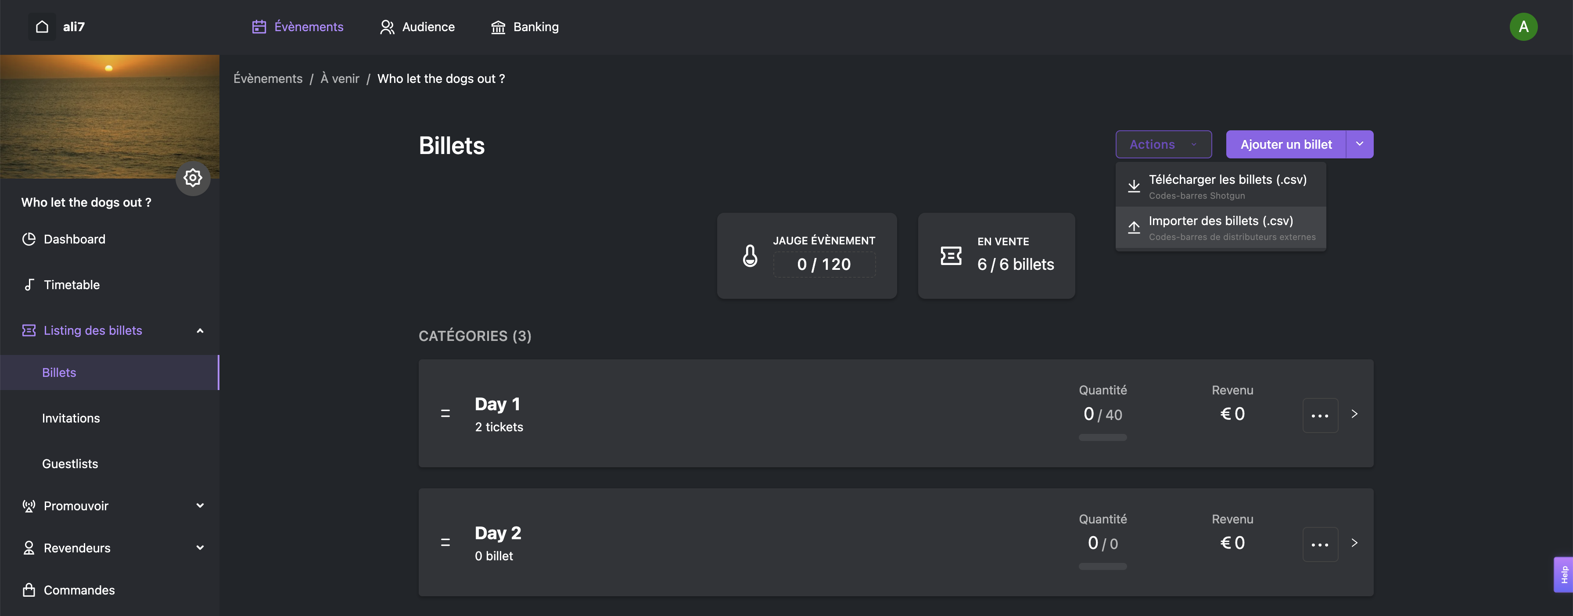Image resolution: width=1573 pixels, height=616 pixels.
Task: Open Actions dropdown button
Action: 1163,145
